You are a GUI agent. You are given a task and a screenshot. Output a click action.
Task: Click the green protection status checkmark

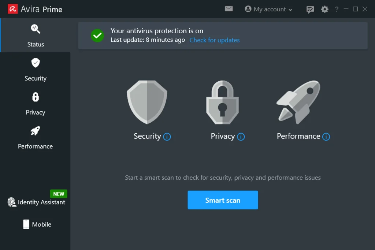point(97,36)
